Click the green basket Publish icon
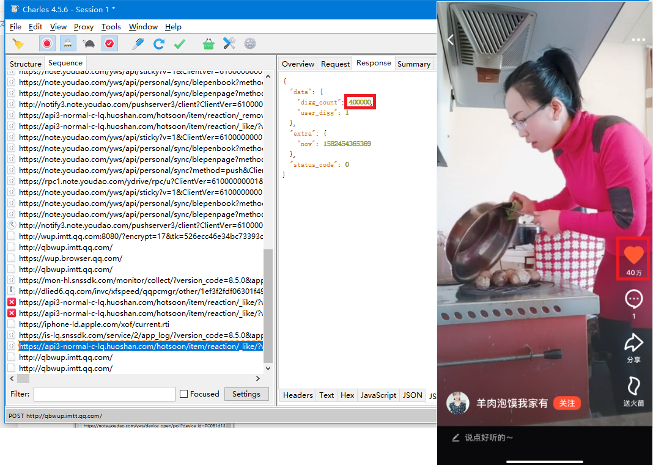The height and width of the screenshot is (465, 653). click(208, 44)
